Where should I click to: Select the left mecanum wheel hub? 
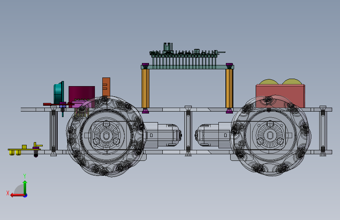(106, 135)
